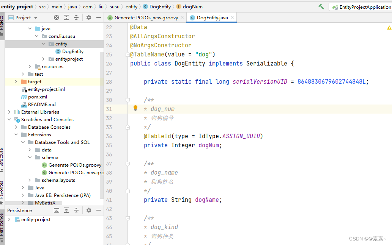The image size is (392, 245).
Task: Hide the Persistence tool window
Action: click(x=99, y=210)
